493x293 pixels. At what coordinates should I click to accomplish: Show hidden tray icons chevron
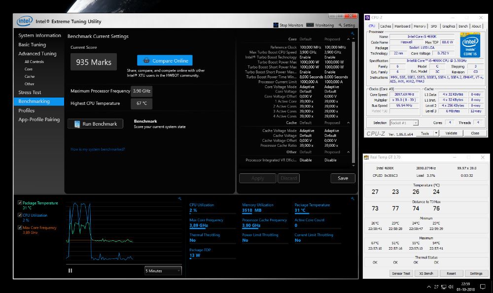[x=429, y=287]
